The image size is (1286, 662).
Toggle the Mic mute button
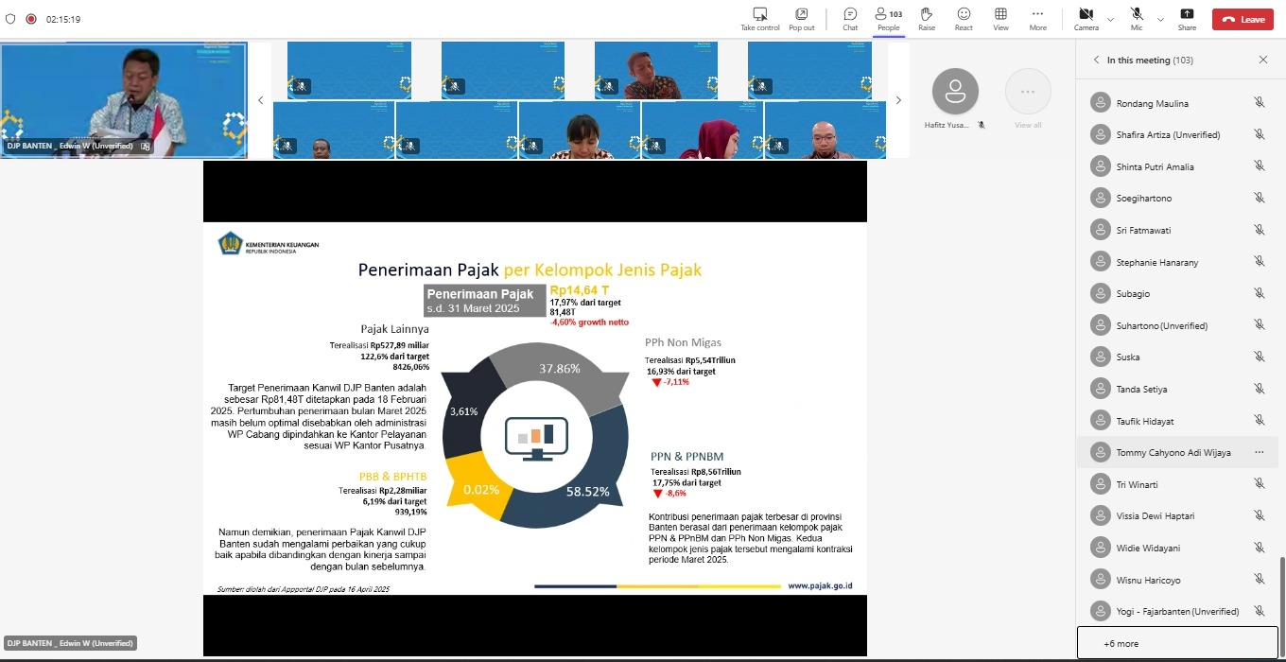(1136, 14)
